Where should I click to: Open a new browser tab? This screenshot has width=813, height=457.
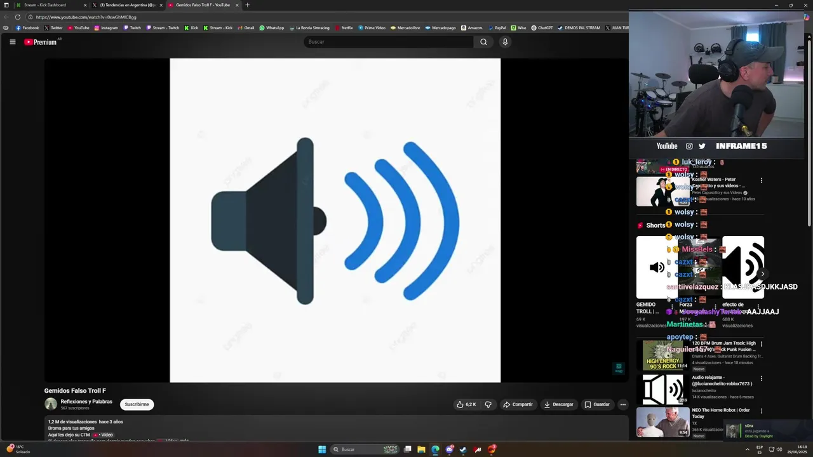(247, 5)
